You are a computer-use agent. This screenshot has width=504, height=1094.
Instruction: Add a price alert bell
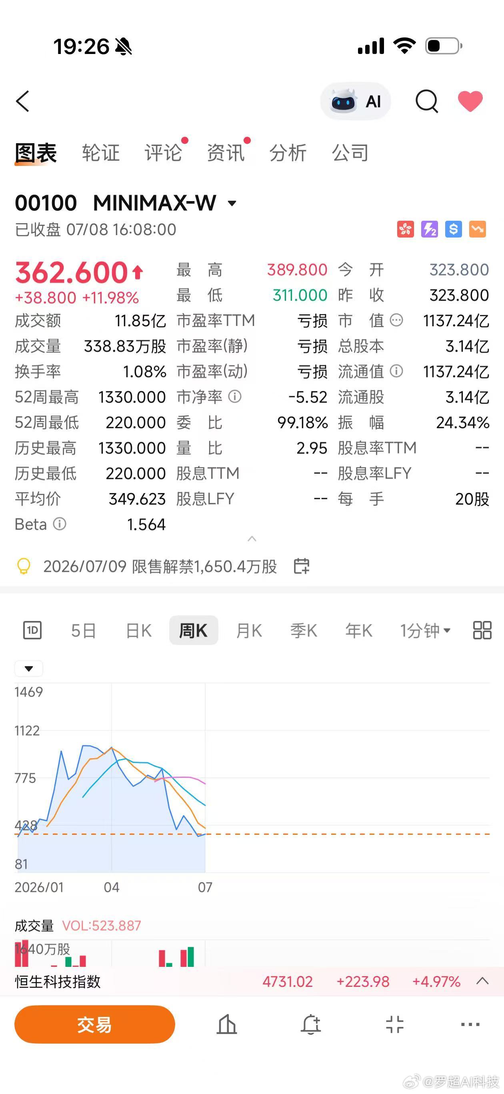click(311, 1024)
